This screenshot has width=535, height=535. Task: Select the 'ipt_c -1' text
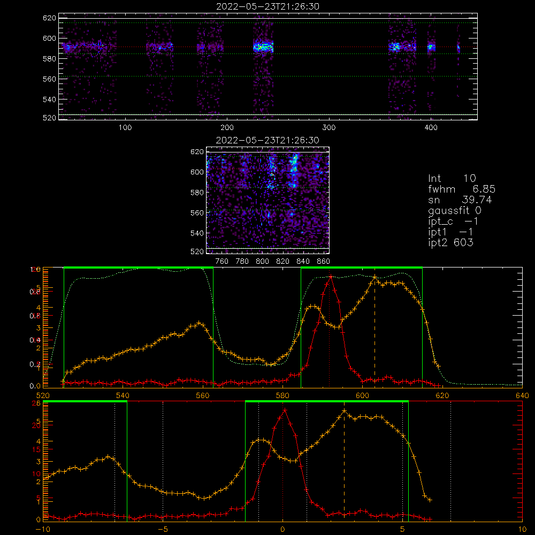453,221
